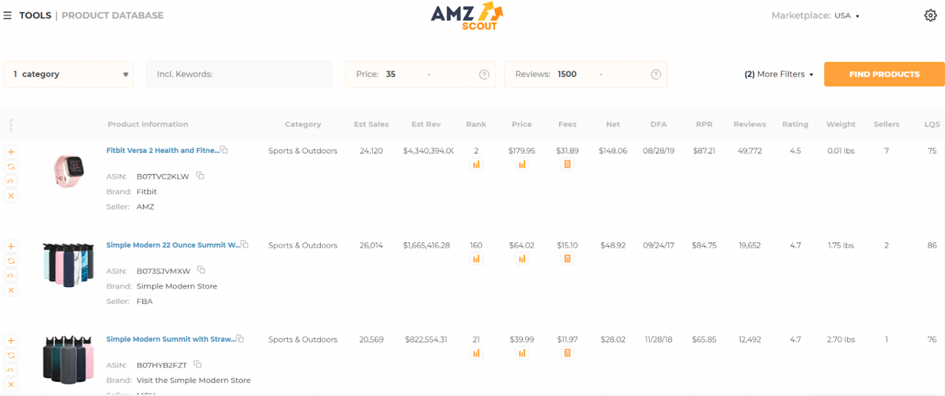Click the FIND PRODUCTS button
The image size is (945, 396).
(x=884, y=74)
